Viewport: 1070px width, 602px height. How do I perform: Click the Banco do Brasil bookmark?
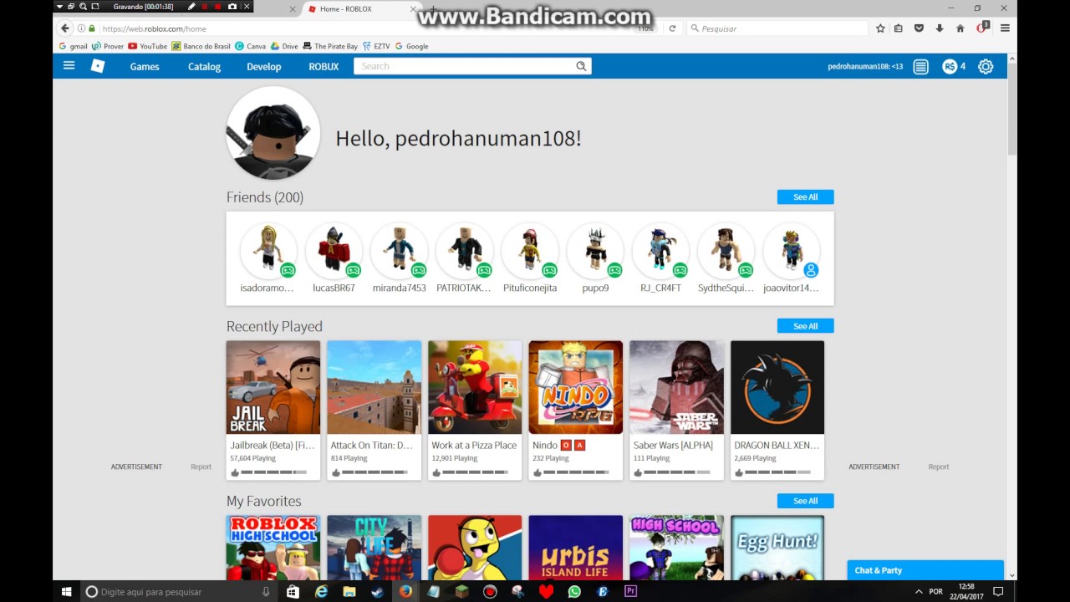[201, 46]
